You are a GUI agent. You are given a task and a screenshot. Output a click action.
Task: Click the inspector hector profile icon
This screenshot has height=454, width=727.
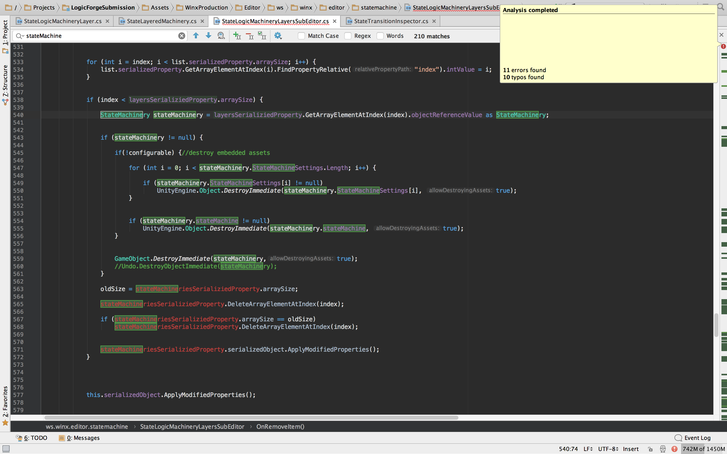tap(663, 449)
